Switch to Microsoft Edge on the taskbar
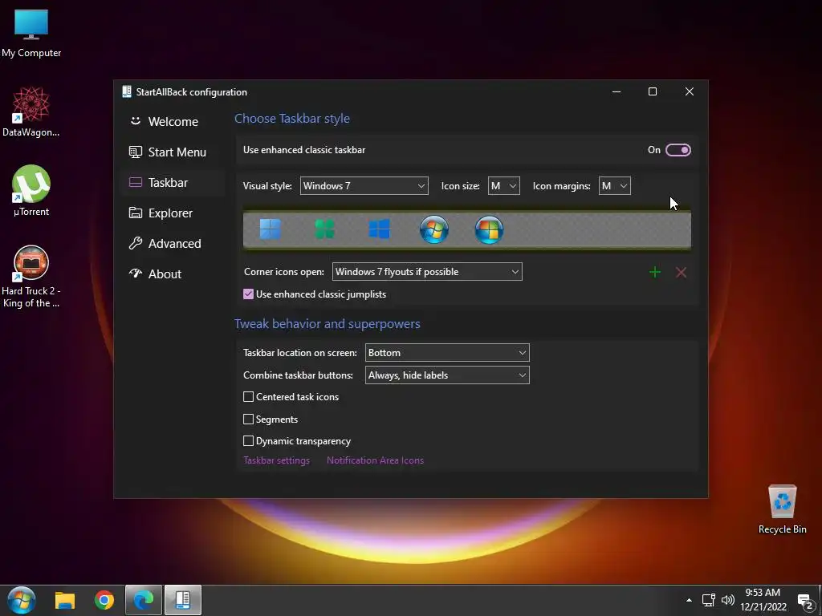The width and height of the screenshot is (822, 616). tap(143, 600)
